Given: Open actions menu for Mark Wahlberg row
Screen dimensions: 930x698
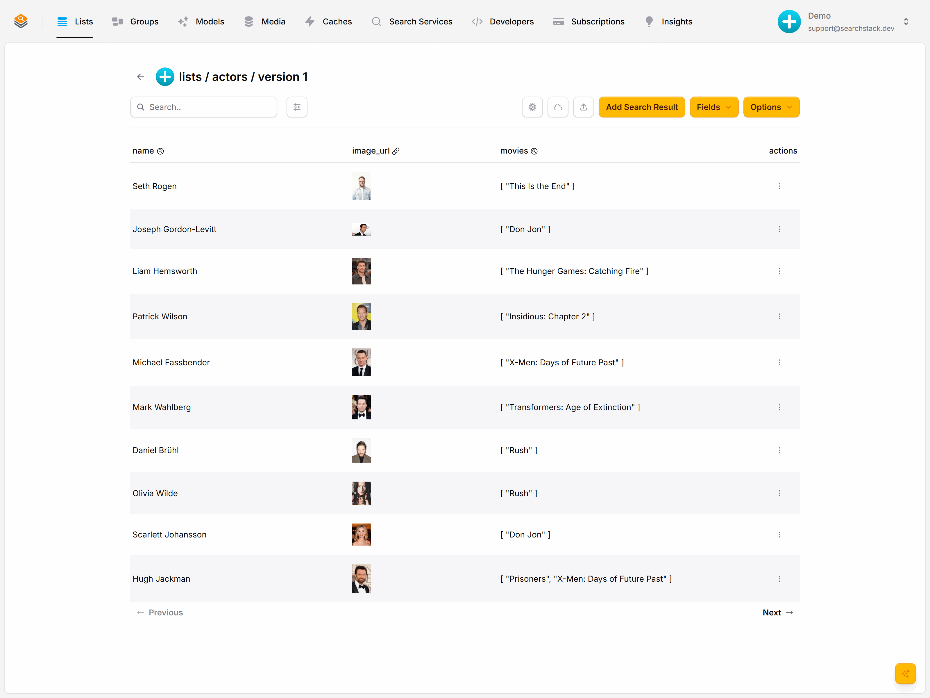Looking at the screenshot, I should pyautogui.click(x=779, y=407).
